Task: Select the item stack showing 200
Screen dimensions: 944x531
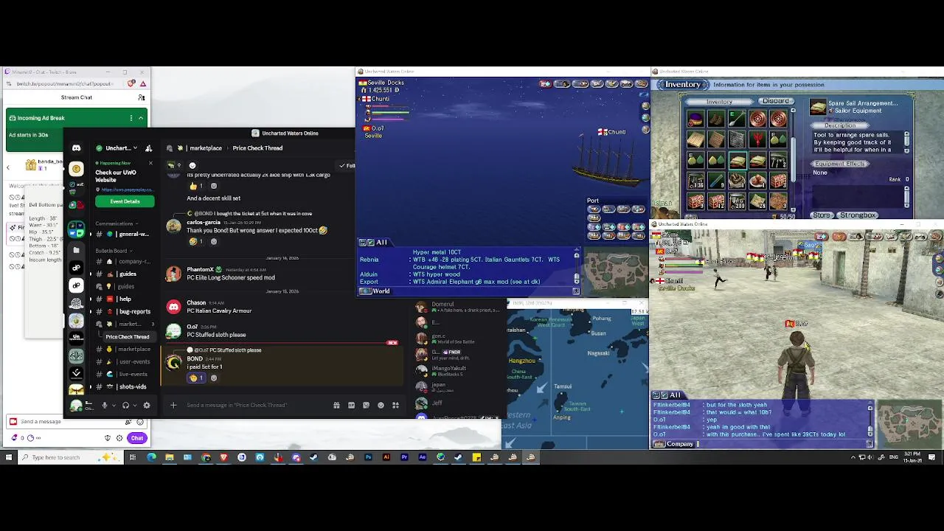Action: 737,202
